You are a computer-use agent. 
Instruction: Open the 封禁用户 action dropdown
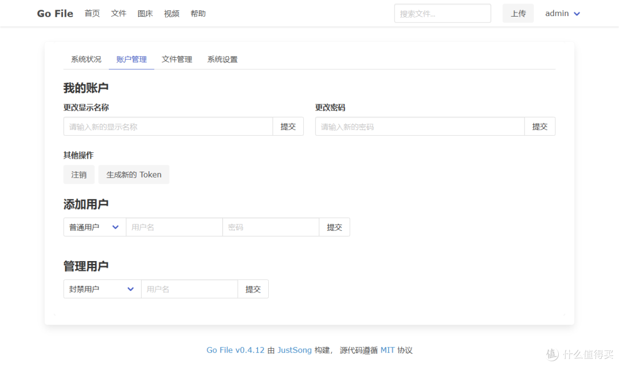(101, 289)
